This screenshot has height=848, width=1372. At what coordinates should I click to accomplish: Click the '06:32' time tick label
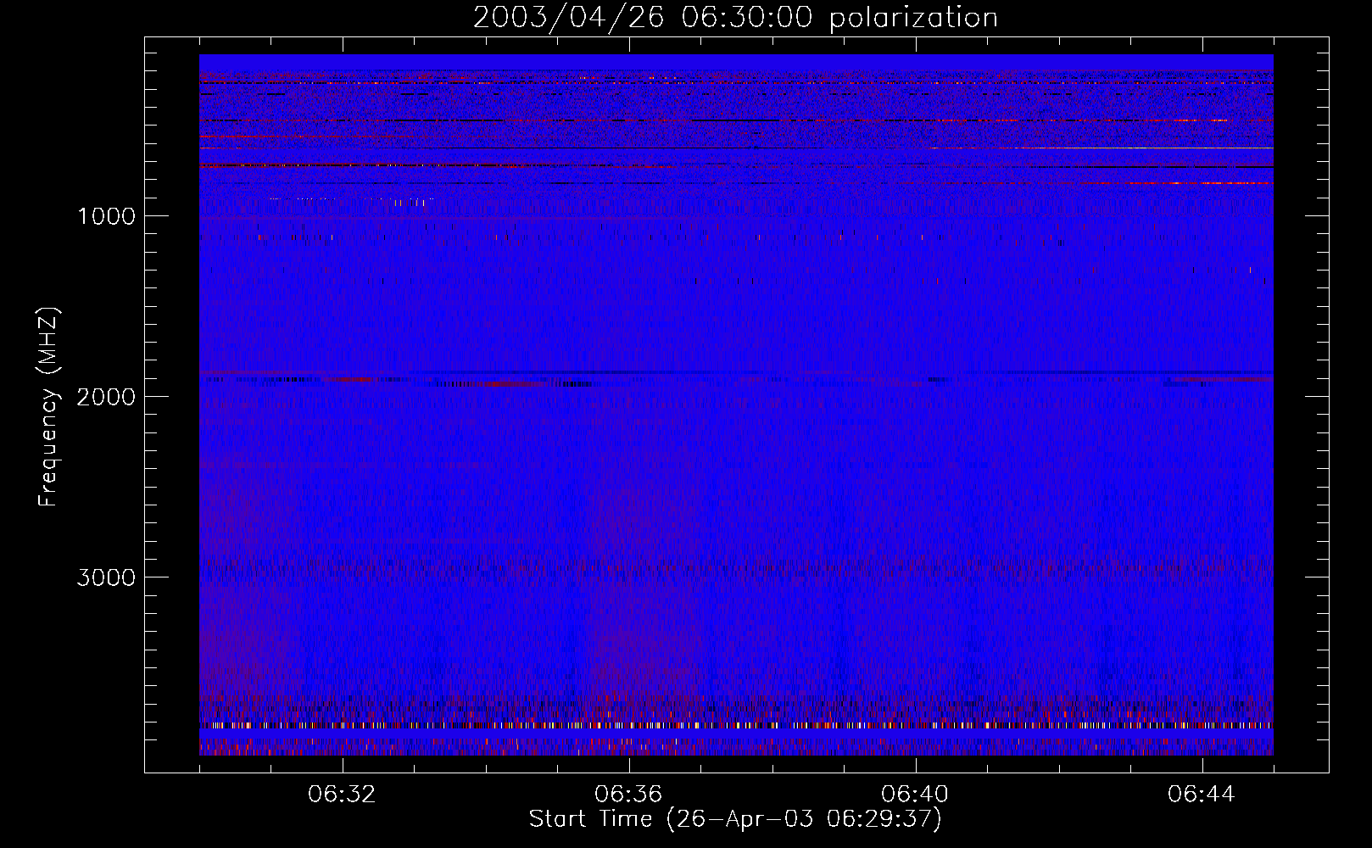342,795
